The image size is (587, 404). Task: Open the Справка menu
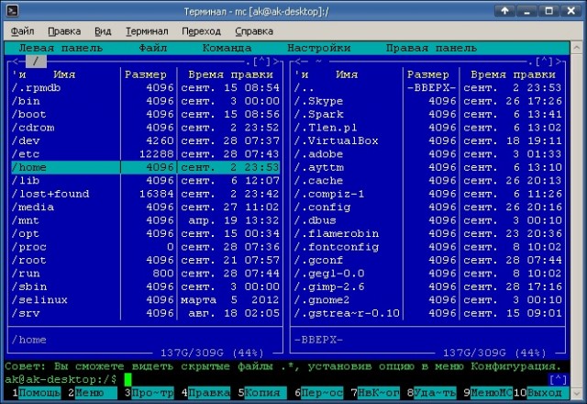(254, 30)
